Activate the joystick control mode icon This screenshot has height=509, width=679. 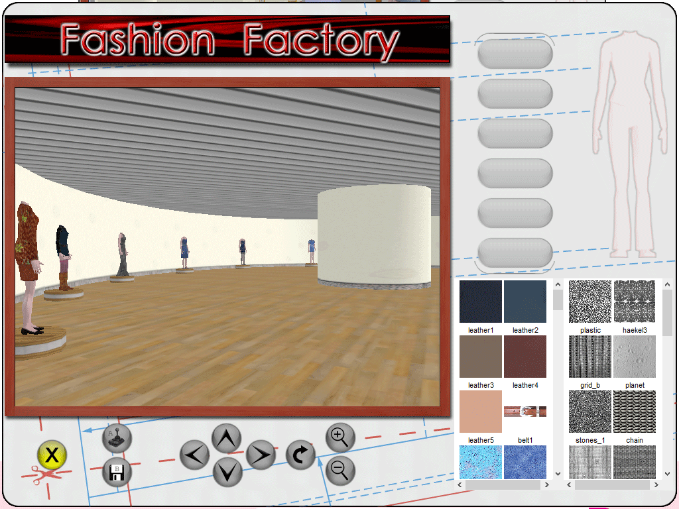click(x=117, y=439)
